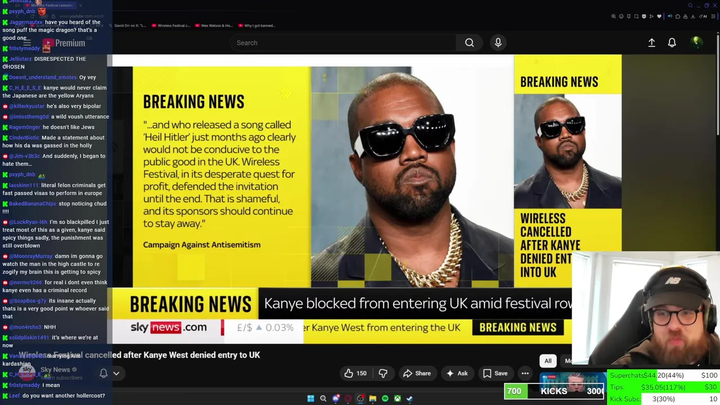Open the Windows Start button

pyautogui.click(x=310, y=398)
